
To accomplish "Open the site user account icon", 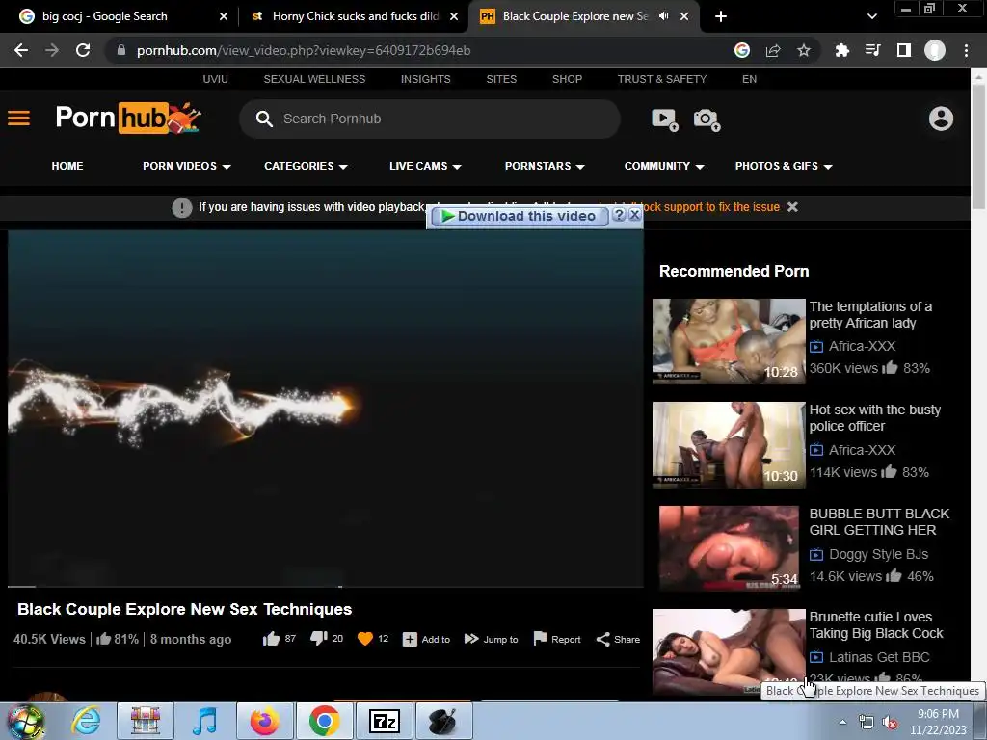I will 941,119.
